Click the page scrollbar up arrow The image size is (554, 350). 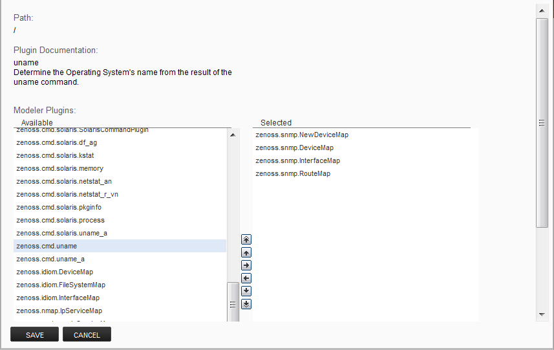[x=542, y=9]
